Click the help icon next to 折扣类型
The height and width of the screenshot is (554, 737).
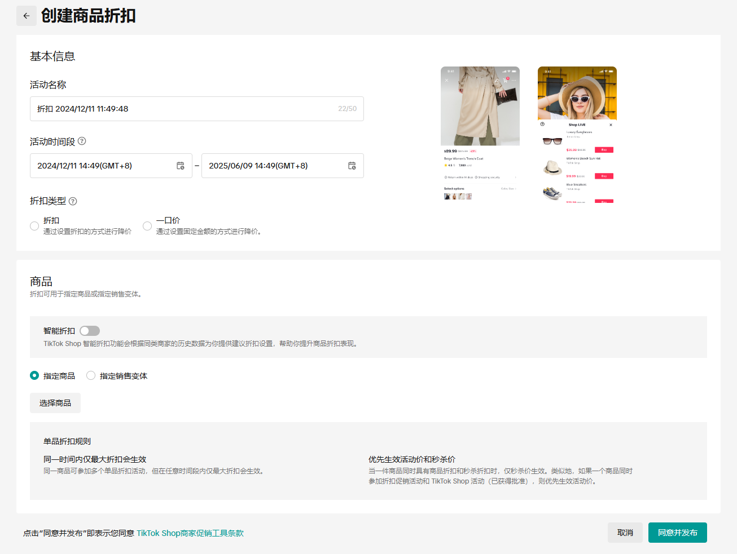coord(73,201)
